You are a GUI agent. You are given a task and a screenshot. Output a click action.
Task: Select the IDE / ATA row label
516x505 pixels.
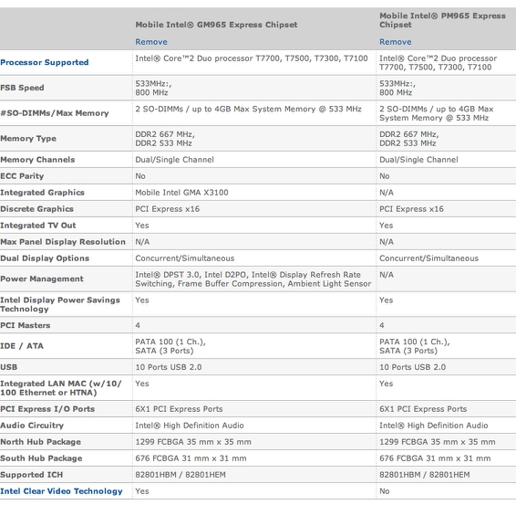[x=22, y=346]
